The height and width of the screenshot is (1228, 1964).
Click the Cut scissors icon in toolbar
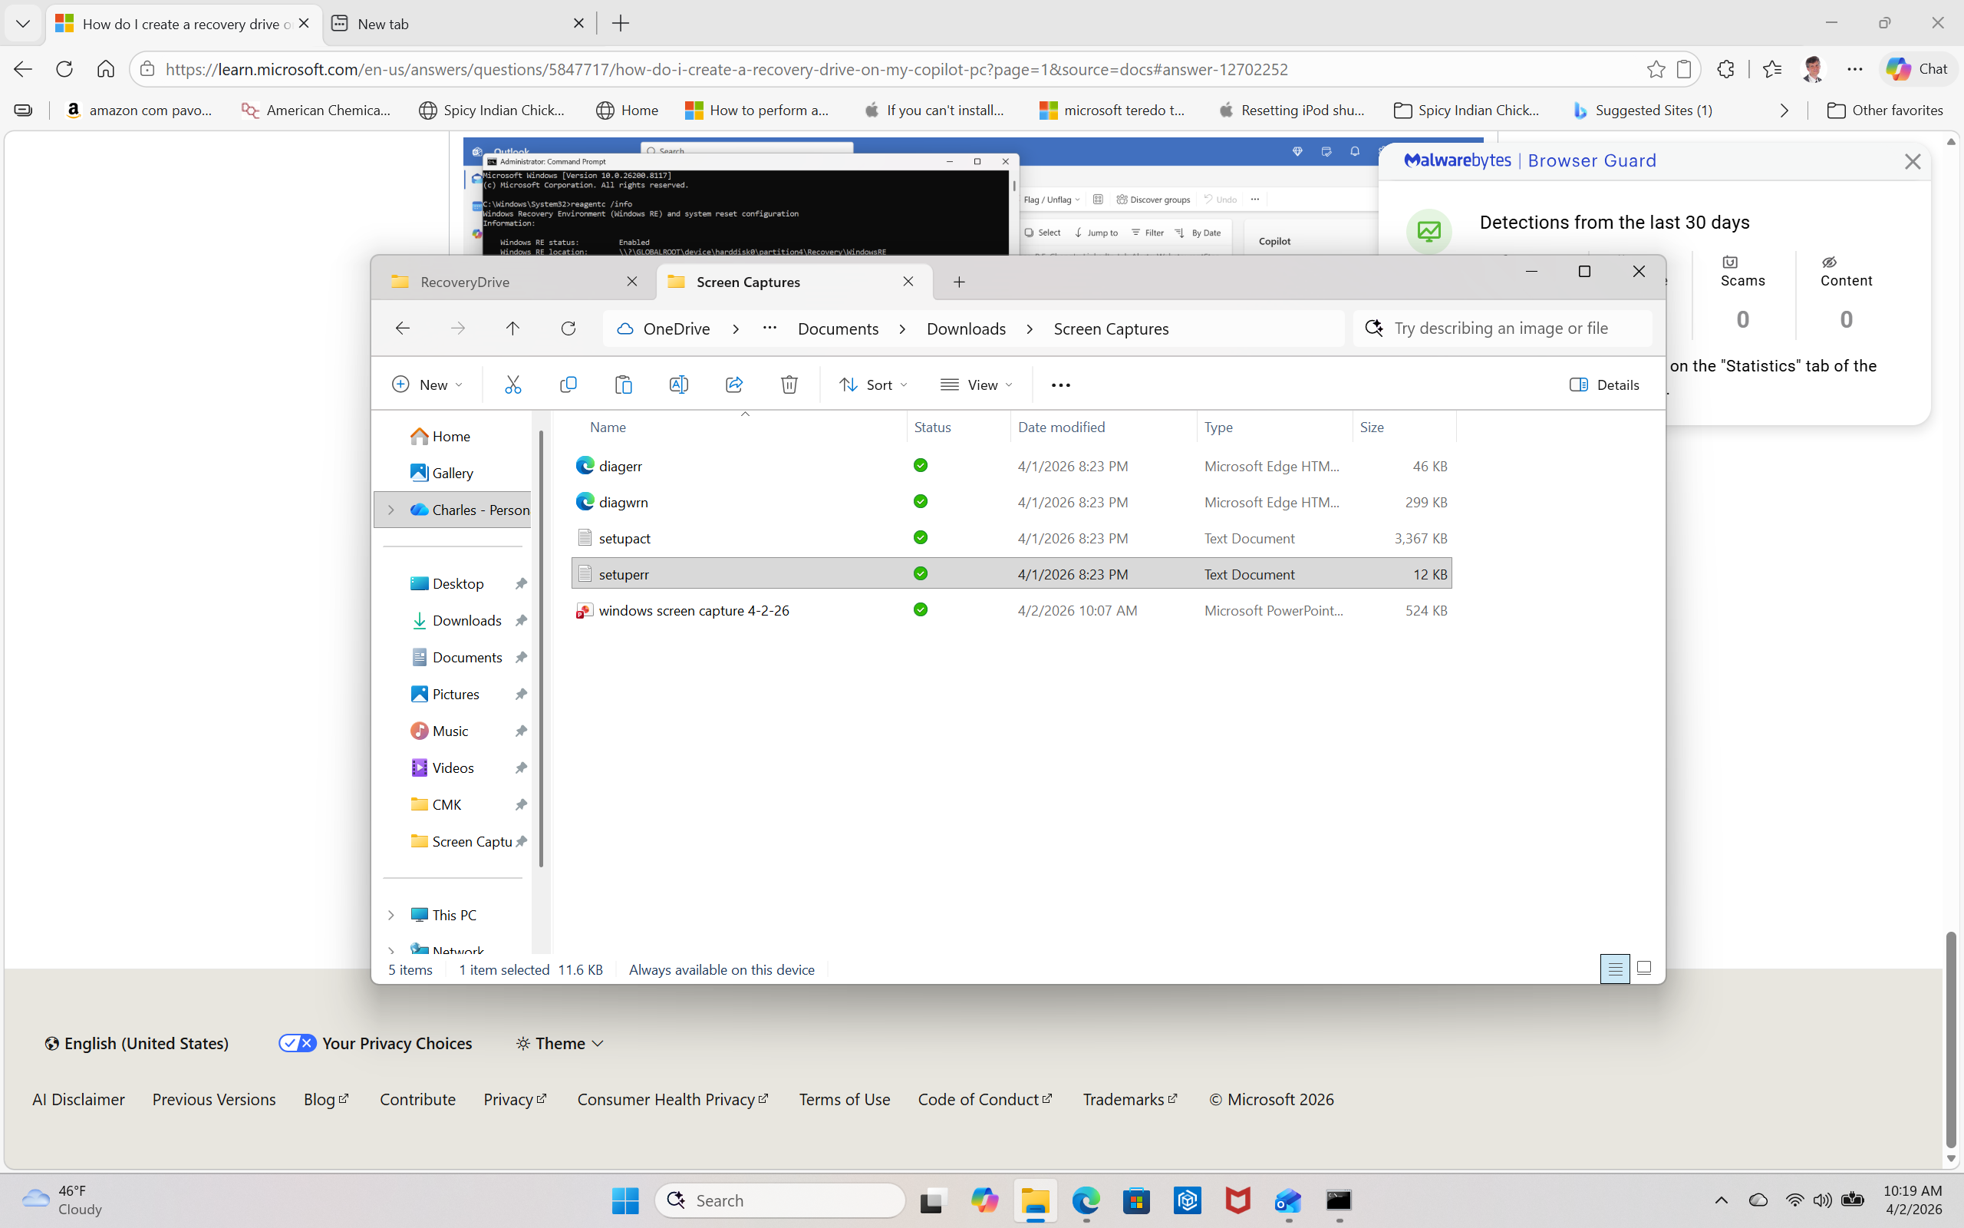point(512,385)
